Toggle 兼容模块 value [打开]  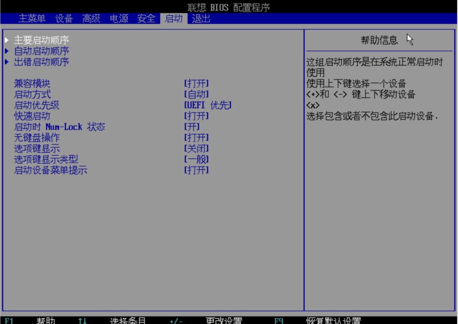coord(196,83)
